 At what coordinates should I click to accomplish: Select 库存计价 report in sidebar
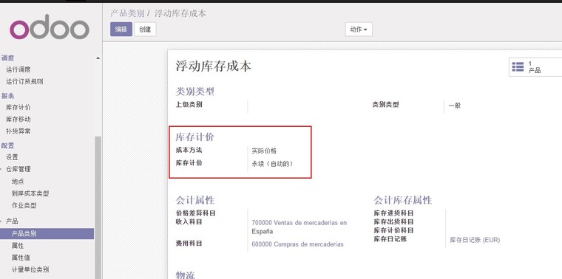pyautogui.click(x=18, y=107)
